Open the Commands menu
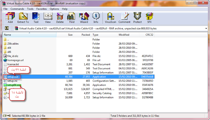The image size is (210, 120). 17,9
